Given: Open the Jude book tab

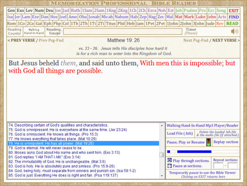Looking at the screenshot, I should tap(210, 24).
